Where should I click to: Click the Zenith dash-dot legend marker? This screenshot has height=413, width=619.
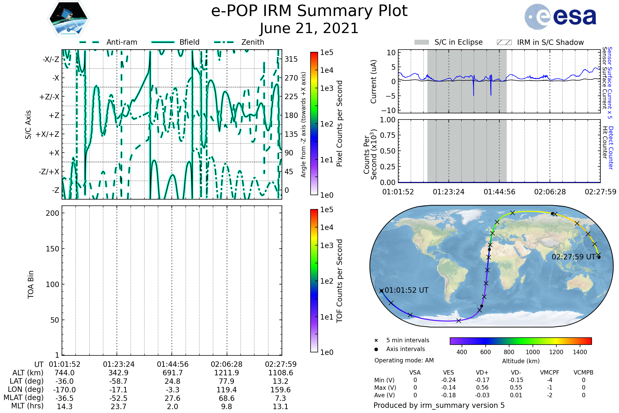pyautogui.click(x=224, y=42)
